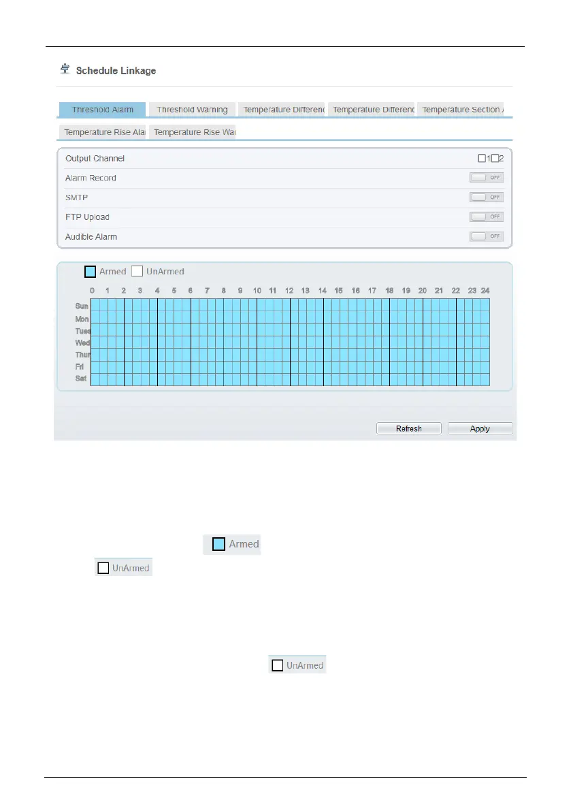Enable the FTP Upload toggle
This screenshot has width=571, height=811.
pos(486,217)
